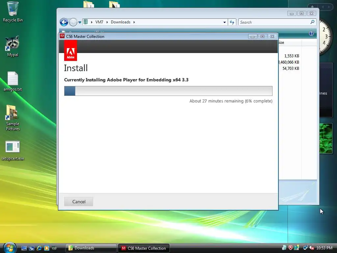Click the search magnifier icon in Downloads window
The image size is (337, 253).
(x=313, y=22)
